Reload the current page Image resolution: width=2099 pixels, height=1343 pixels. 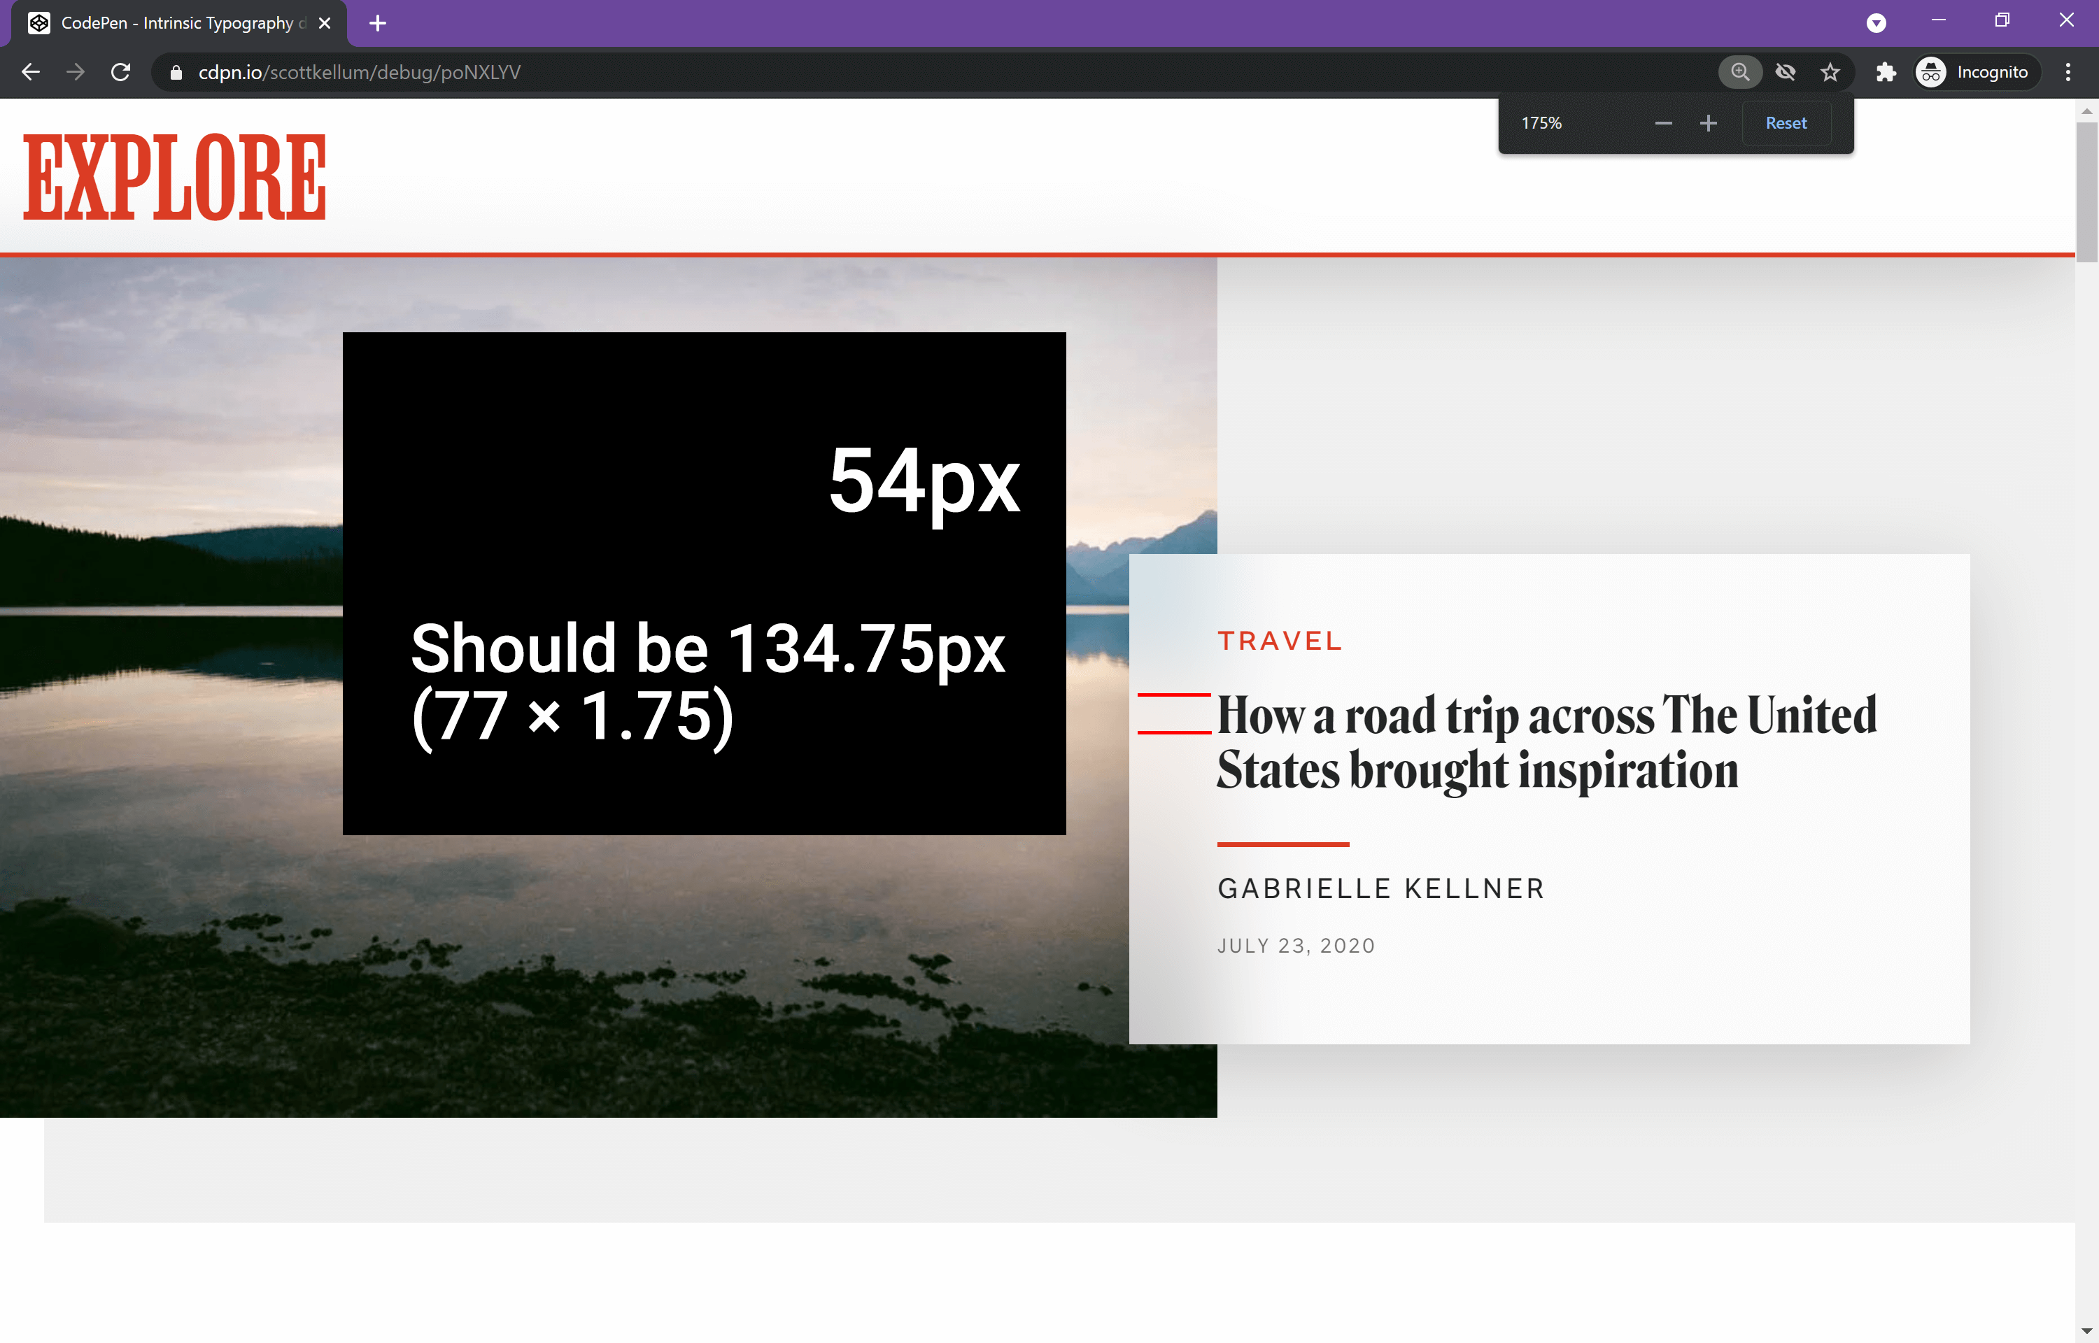click(x=121, y=71)
